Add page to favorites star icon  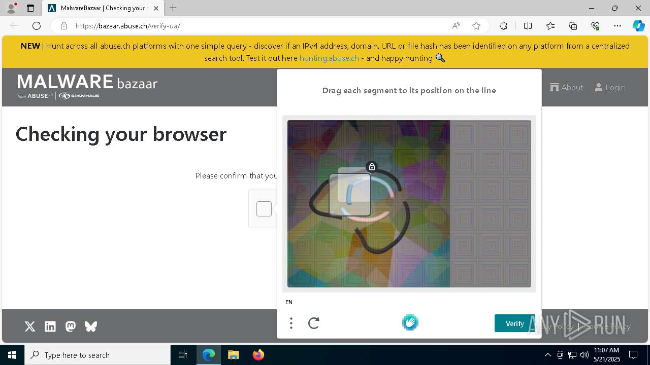pos(476,26)
